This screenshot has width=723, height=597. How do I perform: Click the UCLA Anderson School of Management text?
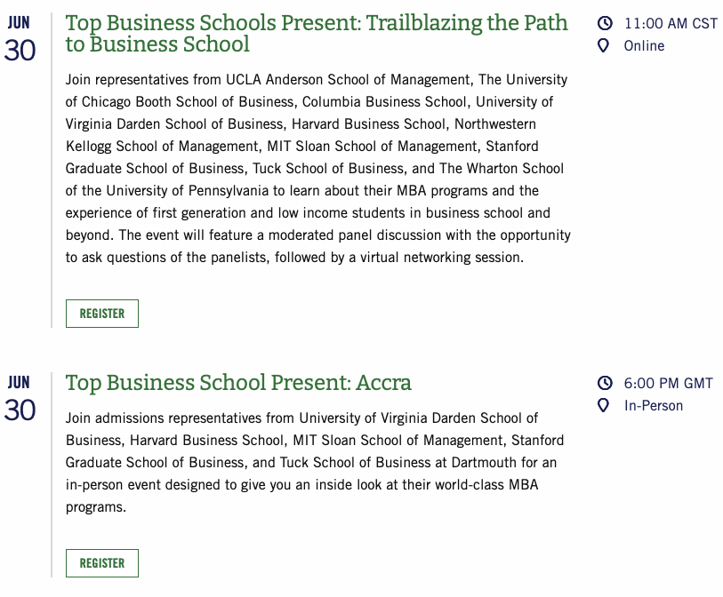348,80
